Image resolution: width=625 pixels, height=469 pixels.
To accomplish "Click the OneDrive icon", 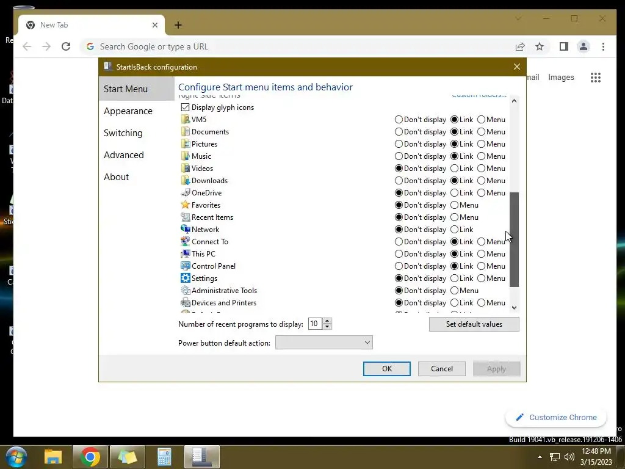I will tap(185, 192).
